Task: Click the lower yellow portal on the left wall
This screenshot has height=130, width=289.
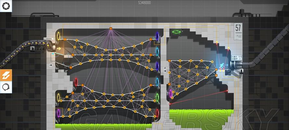Action: pos(59,97)
